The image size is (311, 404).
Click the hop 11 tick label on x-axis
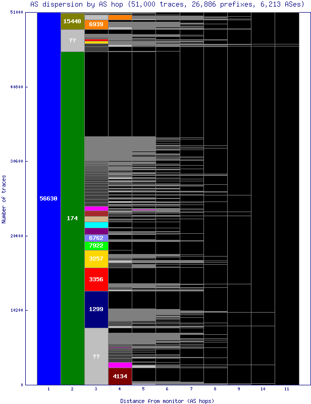pyautogui.click(x=286, y=389)
